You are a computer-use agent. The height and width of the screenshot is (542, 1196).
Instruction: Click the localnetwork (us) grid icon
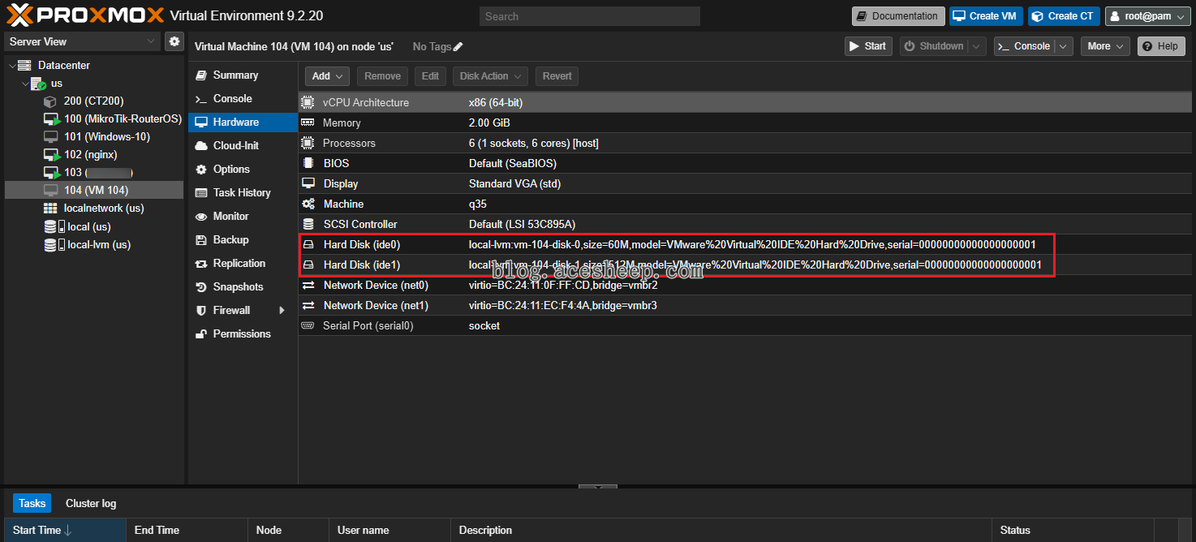click(50, 209)
